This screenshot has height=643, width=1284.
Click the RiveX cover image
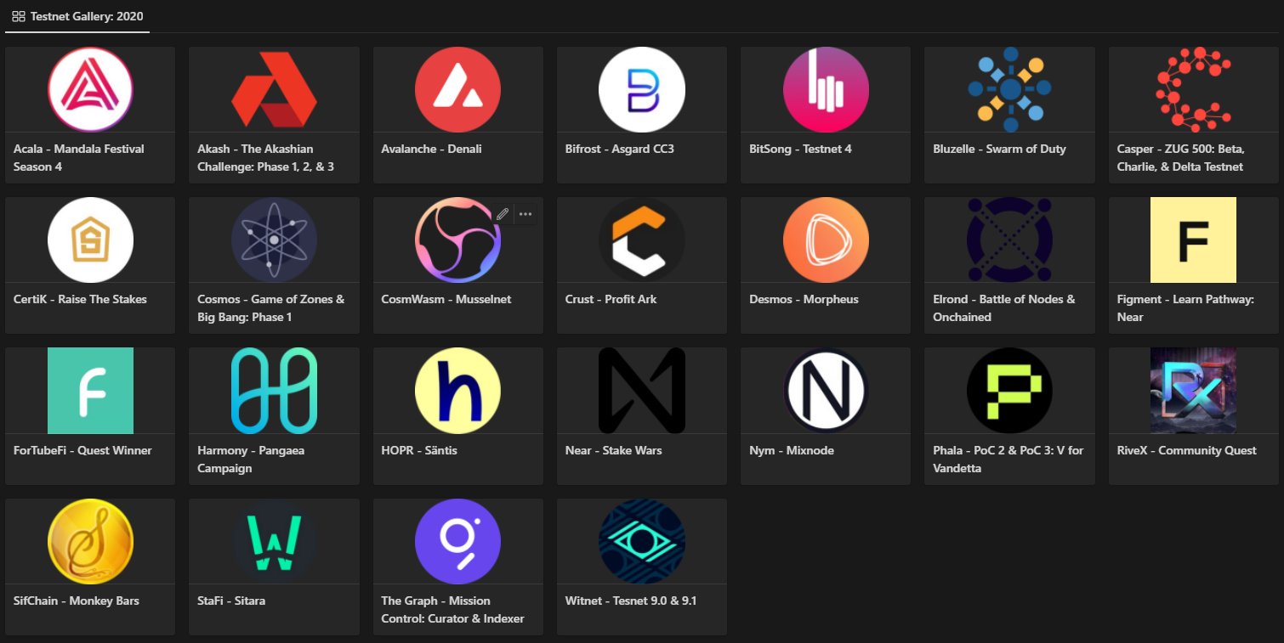click(x=1193, y=390)
